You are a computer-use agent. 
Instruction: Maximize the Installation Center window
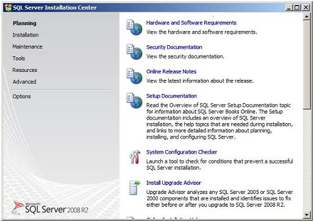pyautogui.click(x=297, y=8)
